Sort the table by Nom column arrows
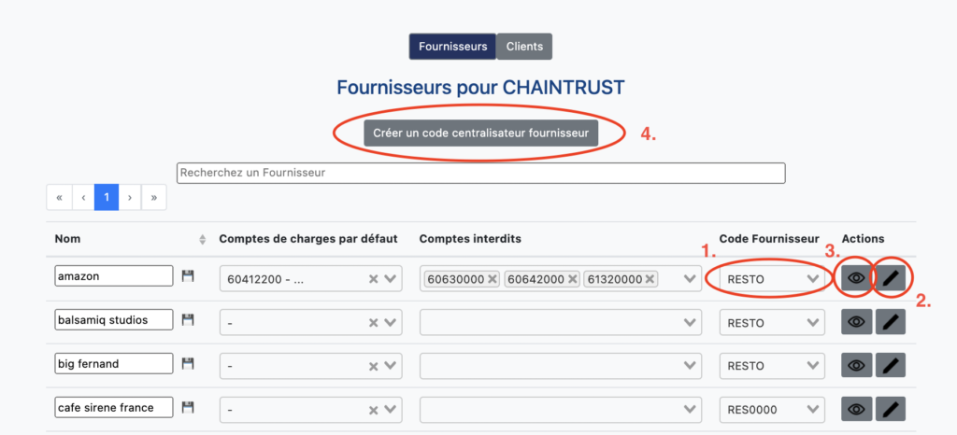The width and height of the screenshot is (957, 435). [x=203, y=240]
